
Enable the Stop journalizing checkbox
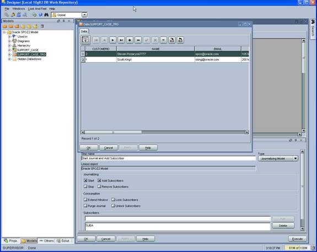85,187
